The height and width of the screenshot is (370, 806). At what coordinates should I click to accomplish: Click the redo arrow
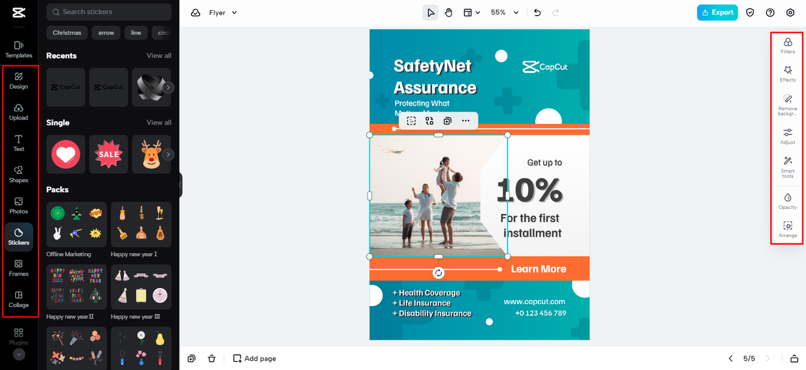(x=555, y=13)
